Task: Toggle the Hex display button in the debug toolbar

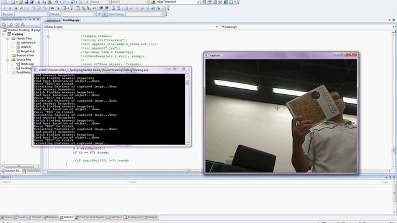Action: (x=51, y=8)
